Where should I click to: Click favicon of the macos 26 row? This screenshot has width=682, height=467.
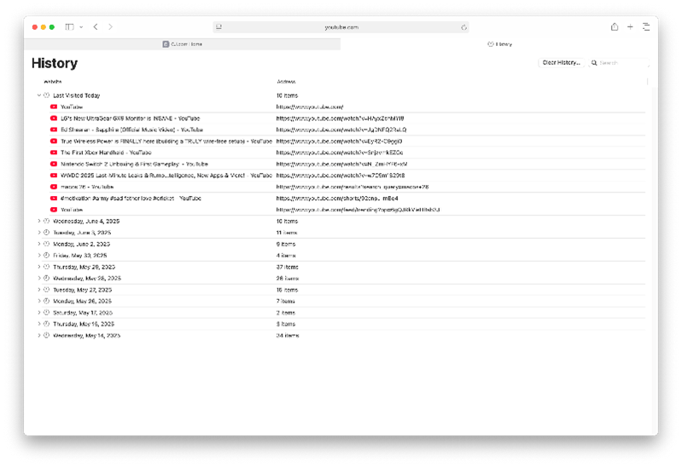(54, 187)
